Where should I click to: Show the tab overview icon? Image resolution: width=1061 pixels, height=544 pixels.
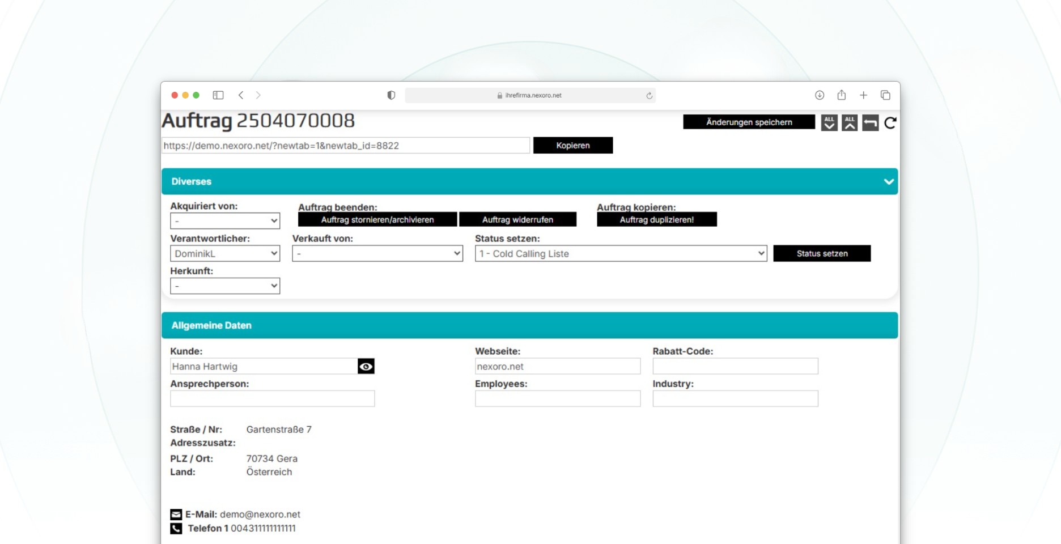point(885,95)
